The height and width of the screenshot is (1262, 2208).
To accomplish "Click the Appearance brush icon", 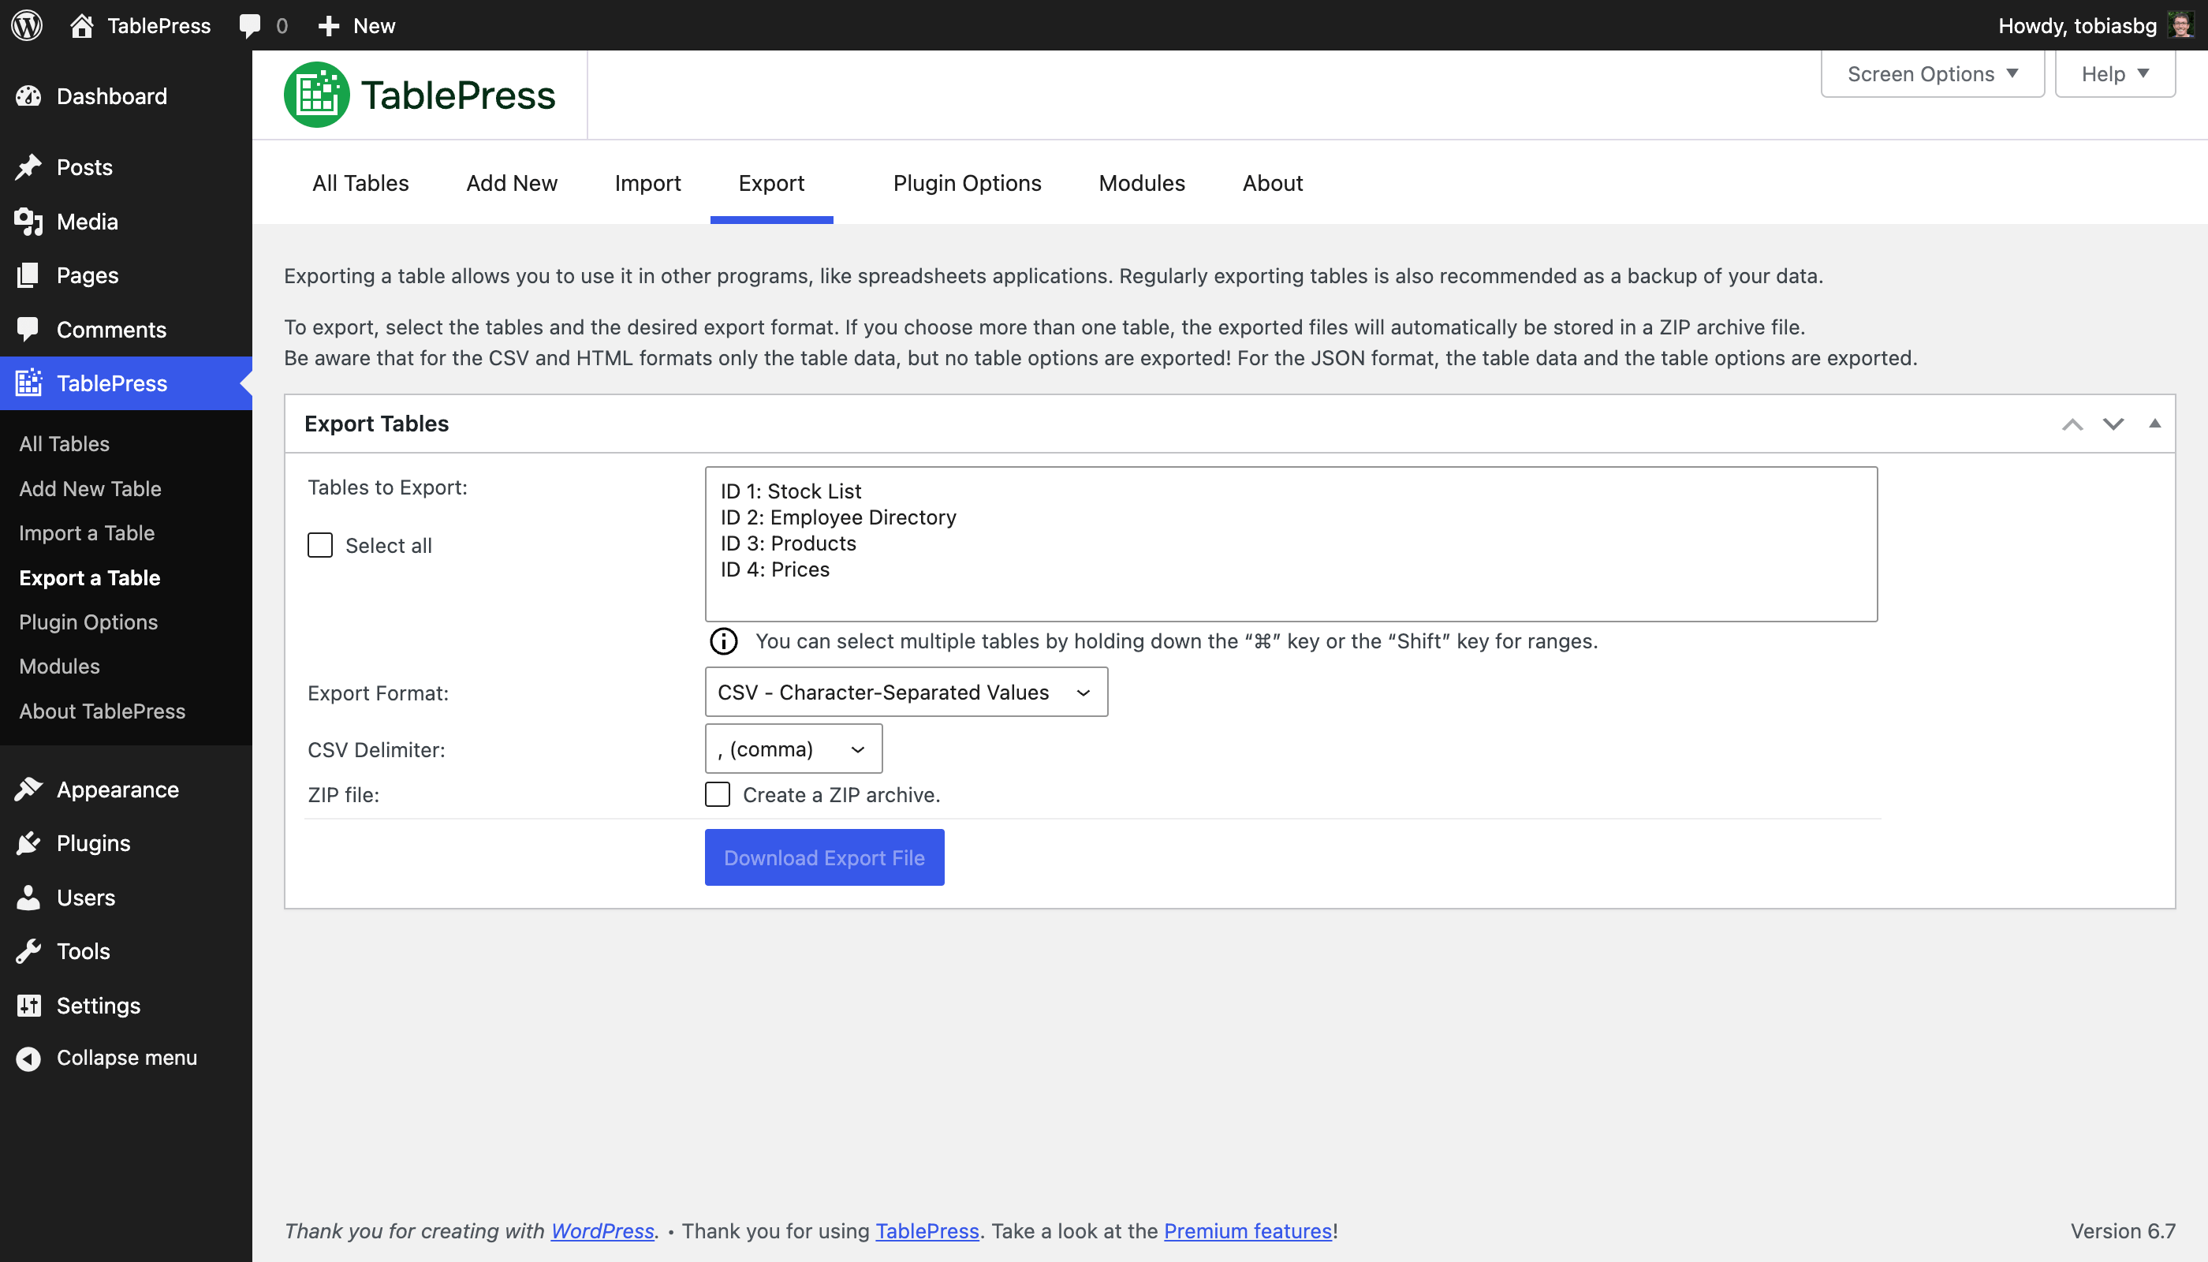I will pos(28,789).
